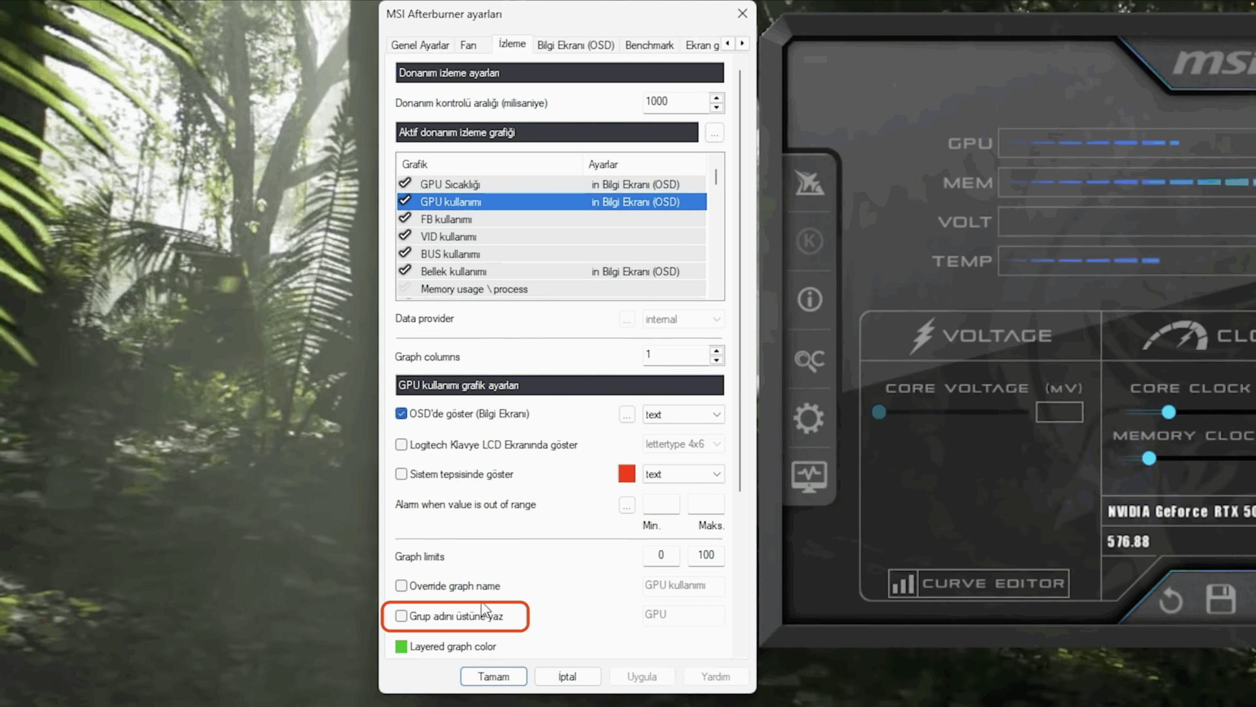
Task: Start OC Scanner from the sidebar
Action: [810, 361]
